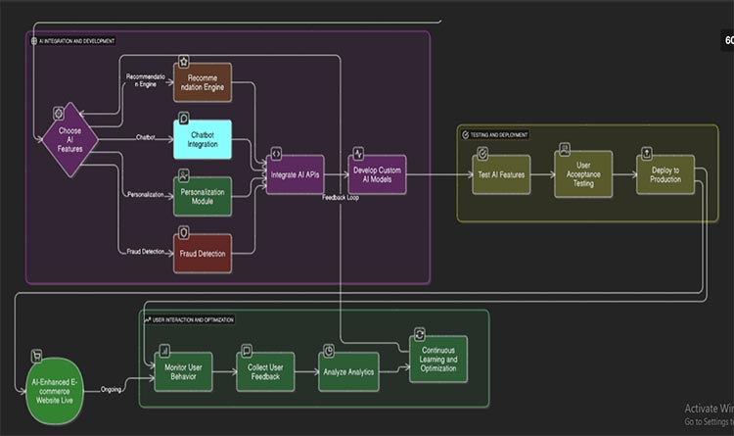Click the upload icon on Deploy to Production
The image size is (734, 436).
click(646, 153)
